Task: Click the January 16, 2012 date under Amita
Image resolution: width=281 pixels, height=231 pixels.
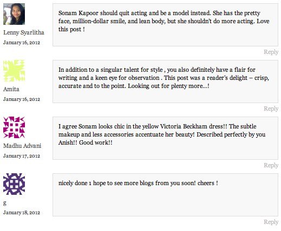Action: coord(22,99)
